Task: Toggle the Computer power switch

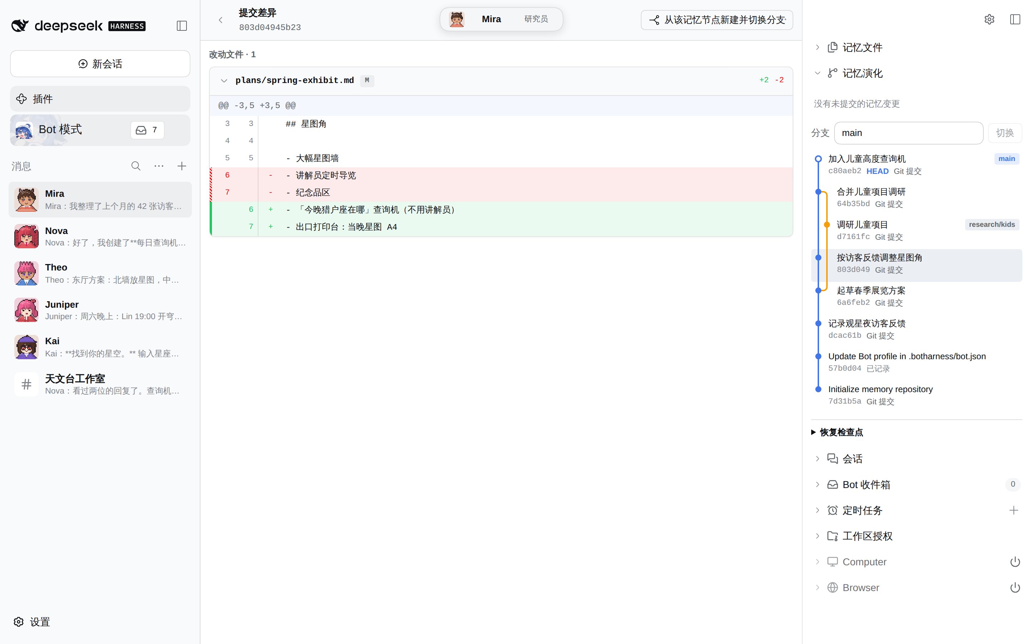Action: tap(1015, 562)
